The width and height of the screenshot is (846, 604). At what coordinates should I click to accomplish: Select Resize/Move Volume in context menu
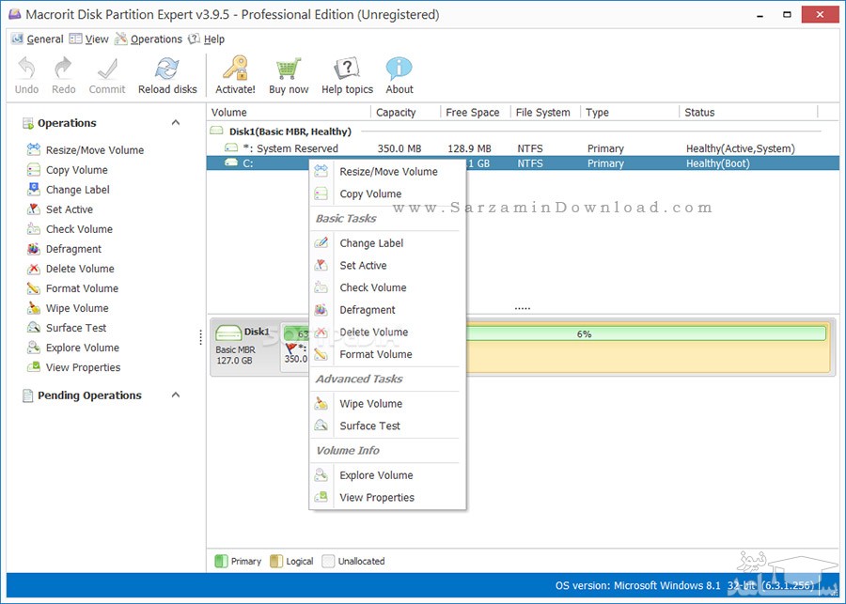[388, 172]
